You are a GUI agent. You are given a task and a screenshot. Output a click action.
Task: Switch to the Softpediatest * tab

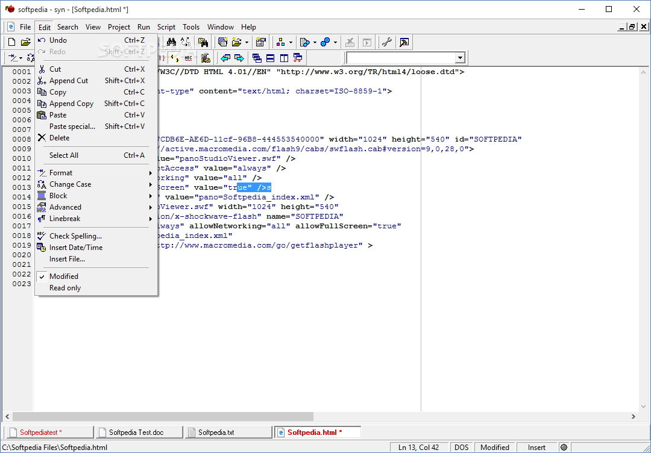coord(50,433)
